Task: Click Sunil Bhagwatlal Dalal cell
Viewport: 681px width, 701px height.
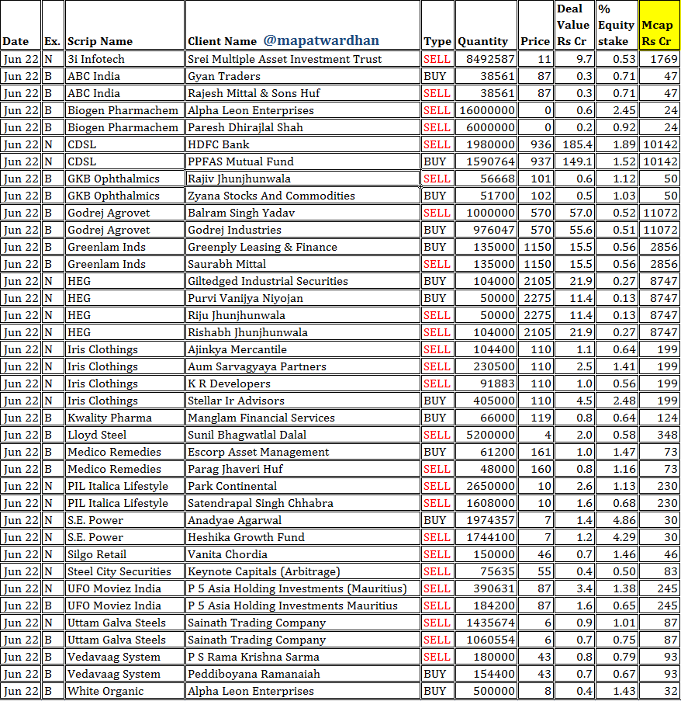Action: 302,435
